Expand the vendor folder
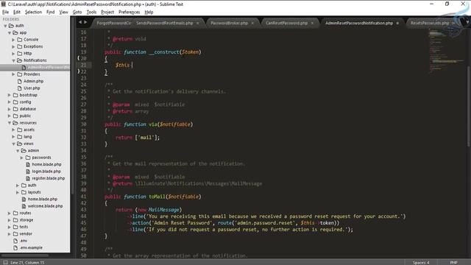 click(10, 234)
